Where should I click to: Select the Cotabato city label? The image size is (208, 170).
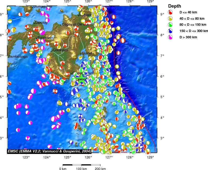click(61, 50)
